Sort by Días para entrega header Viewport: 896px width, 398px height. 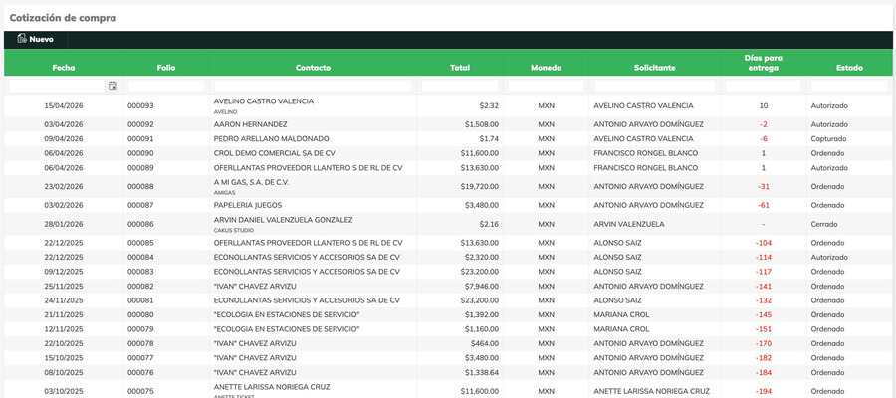[764, 63]
